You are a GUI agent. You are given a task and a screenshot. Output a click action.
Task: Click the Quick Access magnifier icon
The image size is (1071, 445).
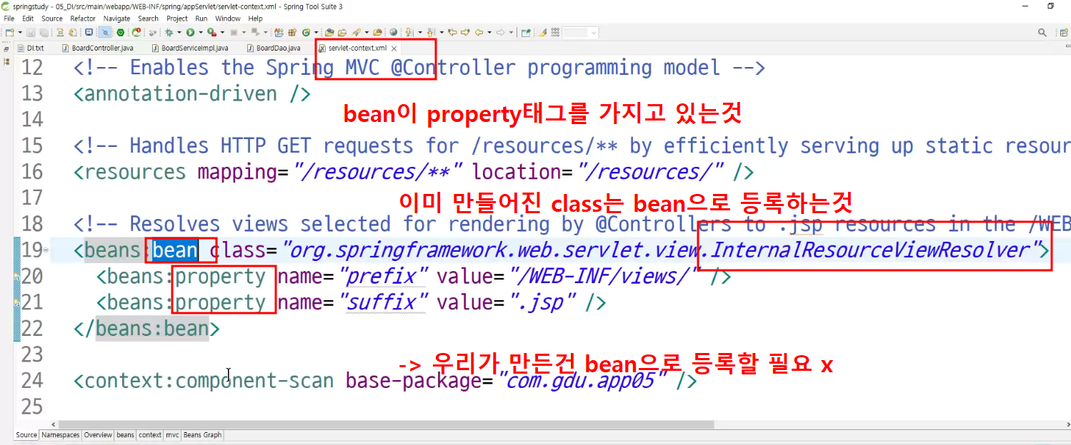tap(1042, 32)
